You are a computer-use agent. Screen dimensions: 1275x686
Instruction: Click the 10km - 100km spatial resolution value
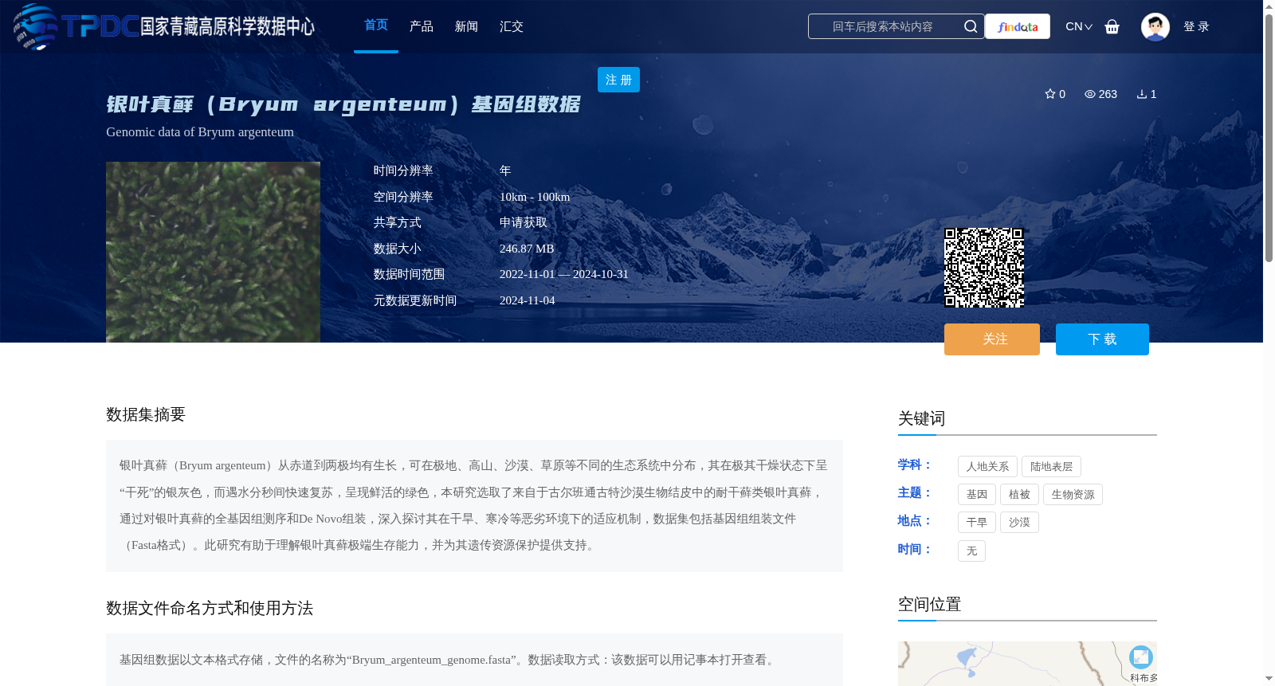[535, 197]
